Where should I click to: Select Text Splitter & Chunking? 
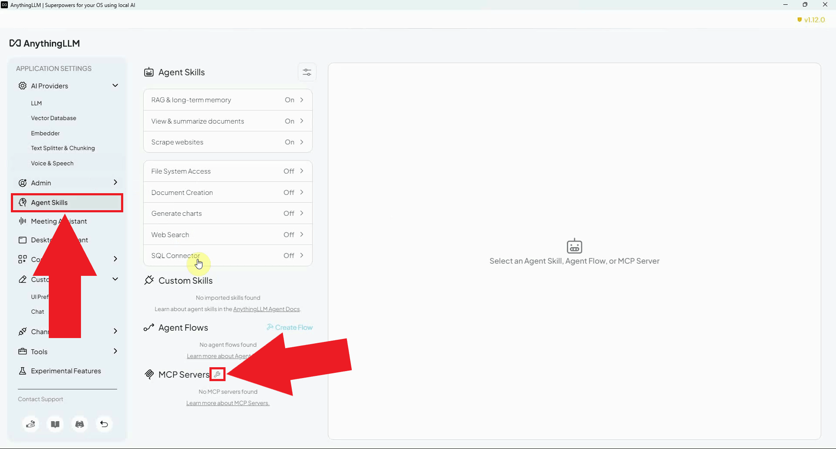click(x=63, y=148)
